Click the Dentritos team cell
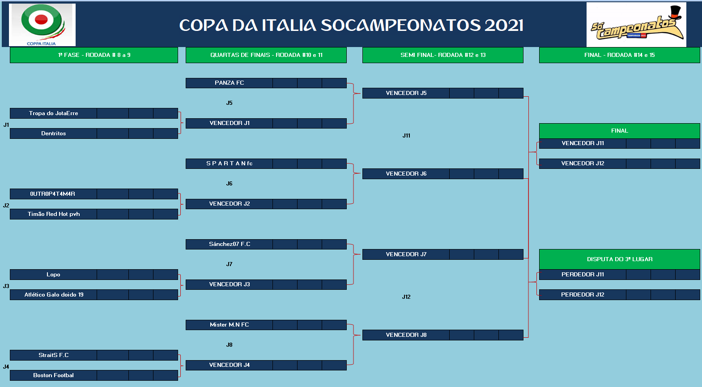 tap(53, 133)
